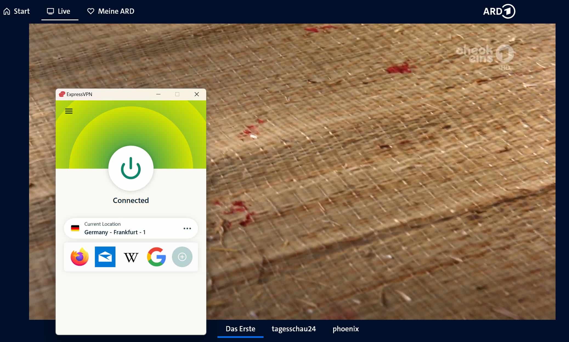
Task: Toggle the VPN power button off
Action: coord(131,168)
